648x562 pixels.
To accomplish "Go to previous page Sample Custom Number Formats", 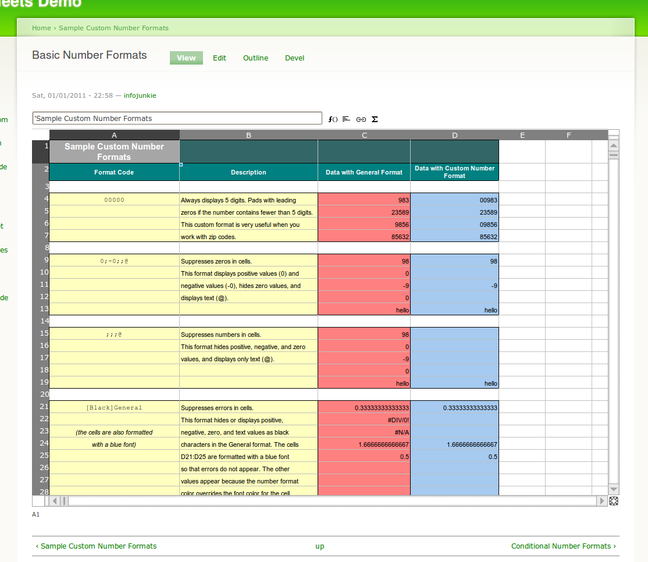I will pyautogui.click(x=96, y=546).
